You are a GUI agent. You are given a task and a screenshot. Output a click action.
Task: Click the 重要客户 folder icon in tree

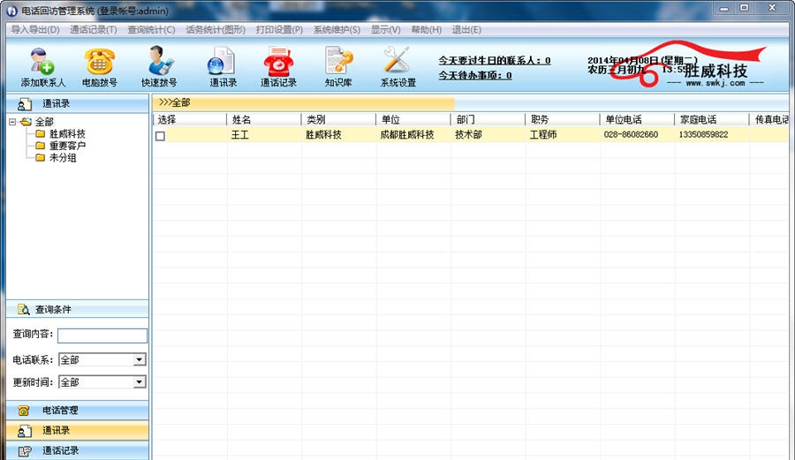pyautogui.click(x=41, y=146)
